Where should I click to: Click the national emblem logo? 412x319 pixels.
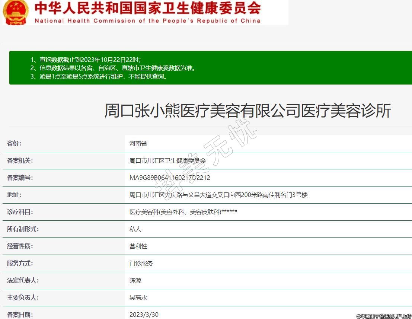click(16, 12)
